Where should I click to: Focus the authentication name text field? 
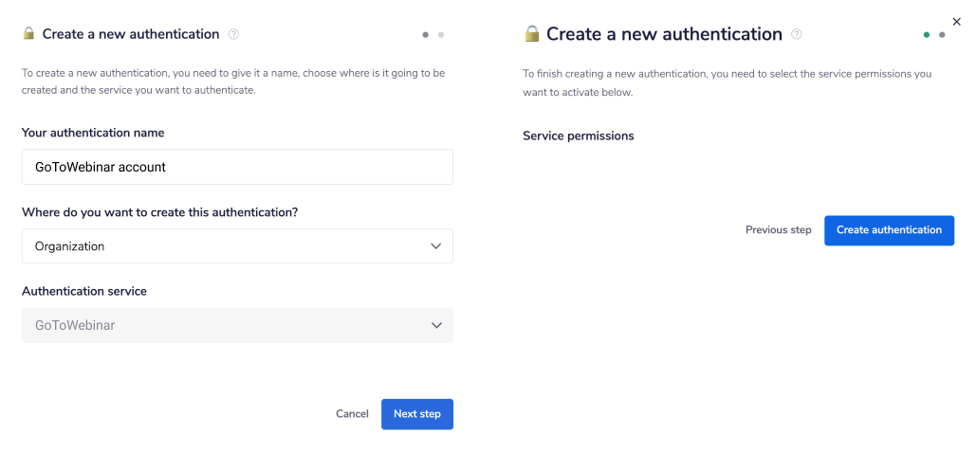[237, 167]
